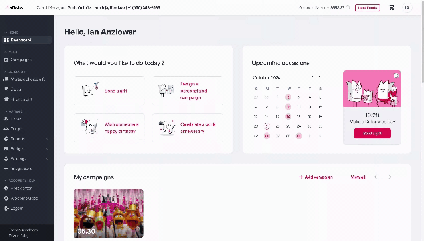Go to previous calendar month
This screenshot has height=241, width=424.
pyautogui.click(x=313, y=77)
